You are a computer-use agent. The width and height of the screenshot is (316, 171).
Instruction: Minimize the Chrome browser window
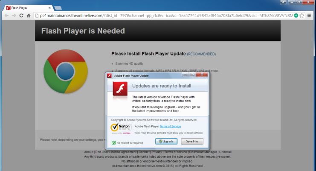pos(292,2)
